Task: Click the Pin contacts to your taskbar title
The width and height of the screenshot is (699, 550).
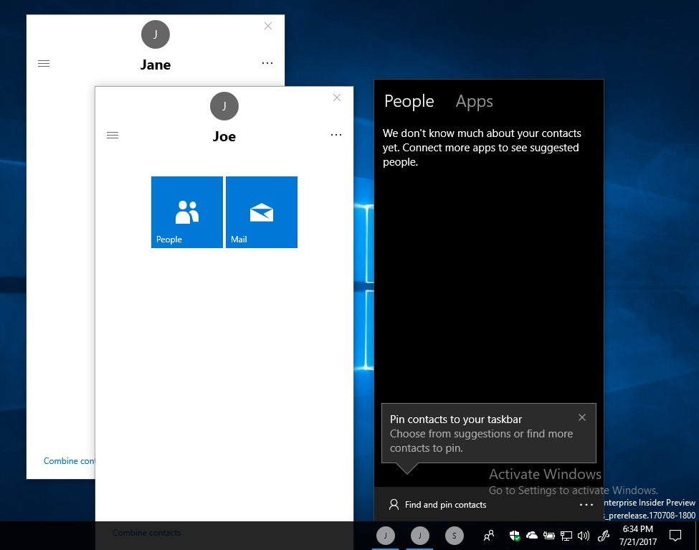Action: tap(455, 419)
